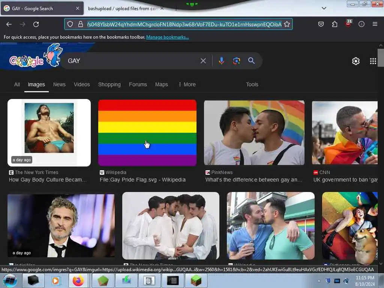Viewport: 384px width, 288px height.
Task: Open the media player taskbar icon
Action: click(x=55, y=280)
